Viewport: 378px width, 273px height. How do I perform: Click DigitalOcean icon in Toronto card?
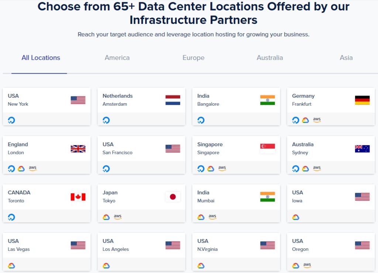tap(11, 217)
